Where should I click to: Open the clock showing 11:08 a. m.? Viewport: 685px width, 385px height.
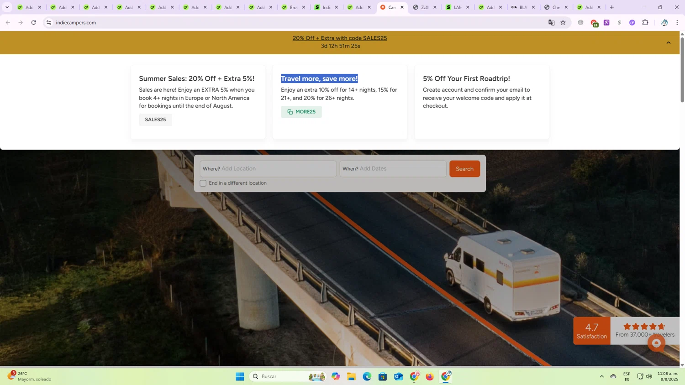tap(668, 376)
